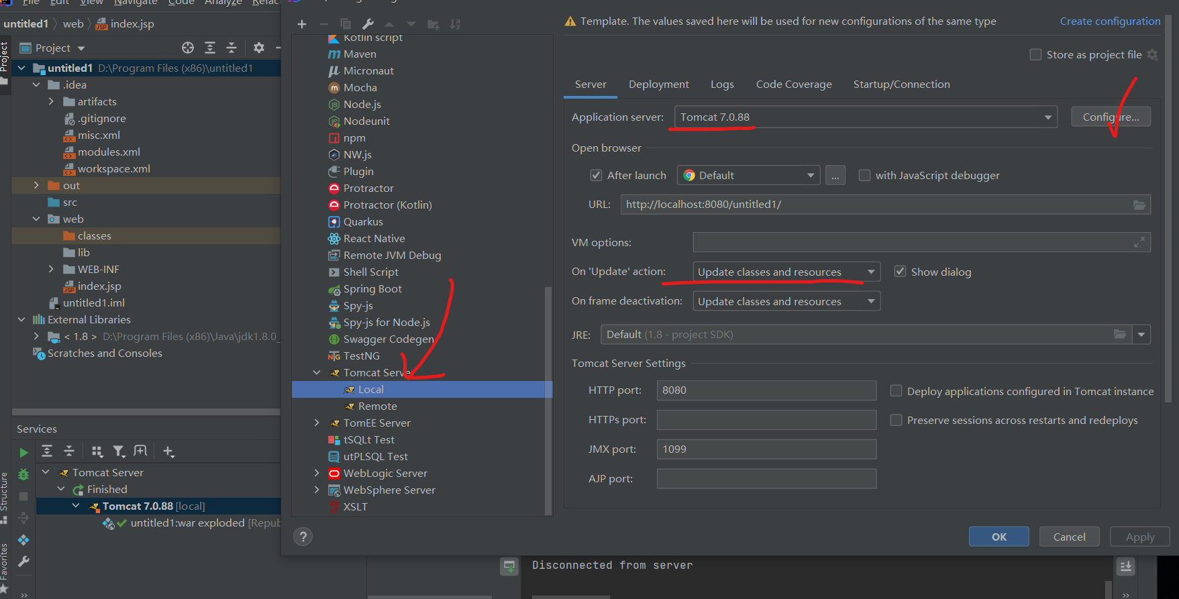Viewport: 1179px width, 599px height.
Task: Click the locate target icon in Project panel
Action: tap(188, 48)
